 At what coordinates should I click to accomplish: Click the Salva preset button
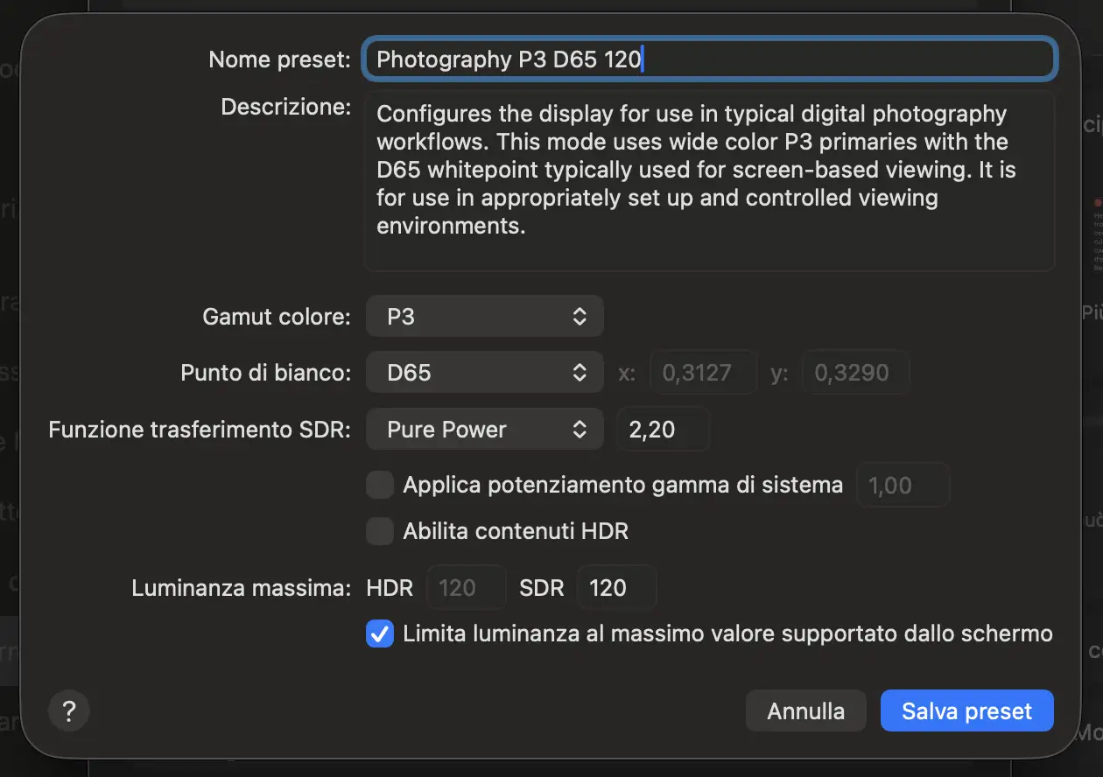[966, 710]
